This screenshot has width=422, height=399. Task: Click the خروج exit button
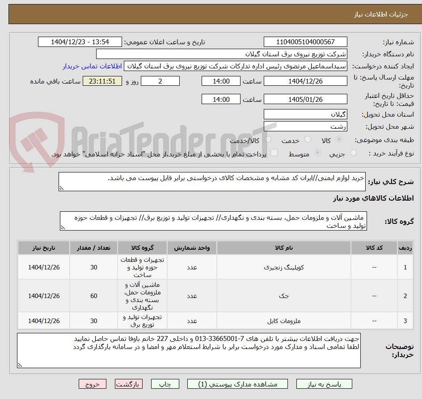(x=92, y=384)
